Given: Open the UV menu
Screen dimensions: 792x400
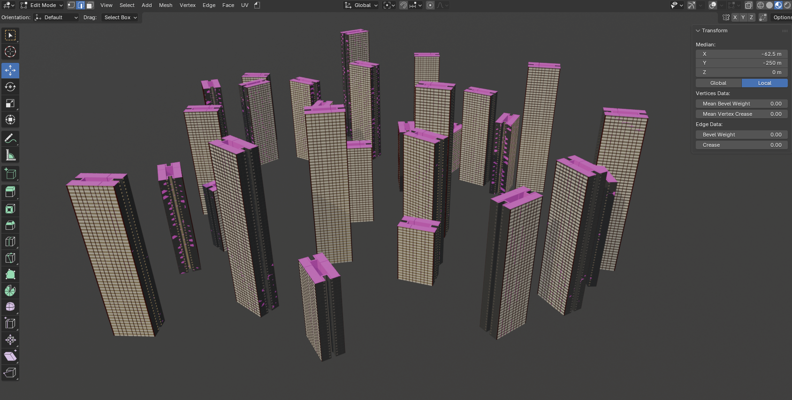Looking at the screenshot, I should coord(244,5).
